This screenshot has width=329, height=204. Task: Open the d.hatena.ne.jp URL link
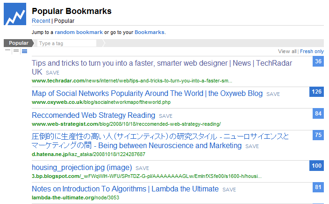[88, 155]
